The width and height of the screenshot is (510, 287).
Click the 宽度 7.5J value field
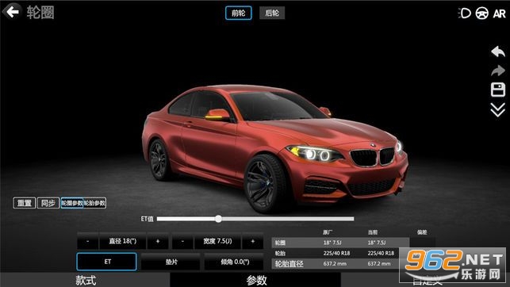tap(217, 241)
